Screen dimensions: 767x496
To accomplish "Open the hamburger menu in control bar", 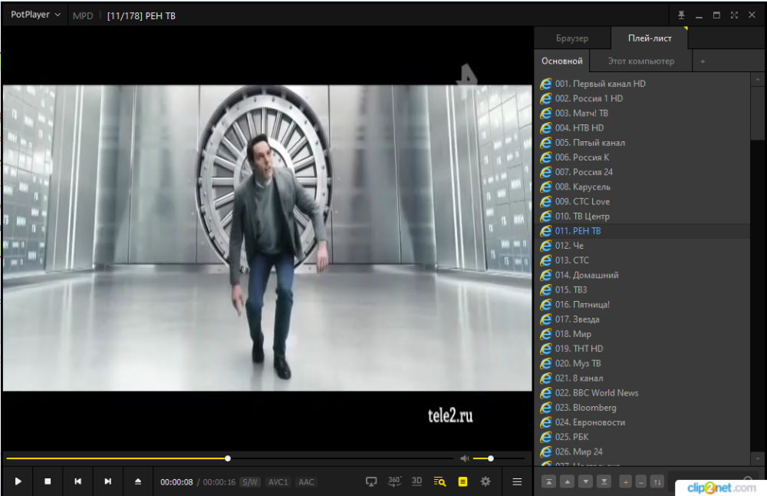I will point(516,482).
